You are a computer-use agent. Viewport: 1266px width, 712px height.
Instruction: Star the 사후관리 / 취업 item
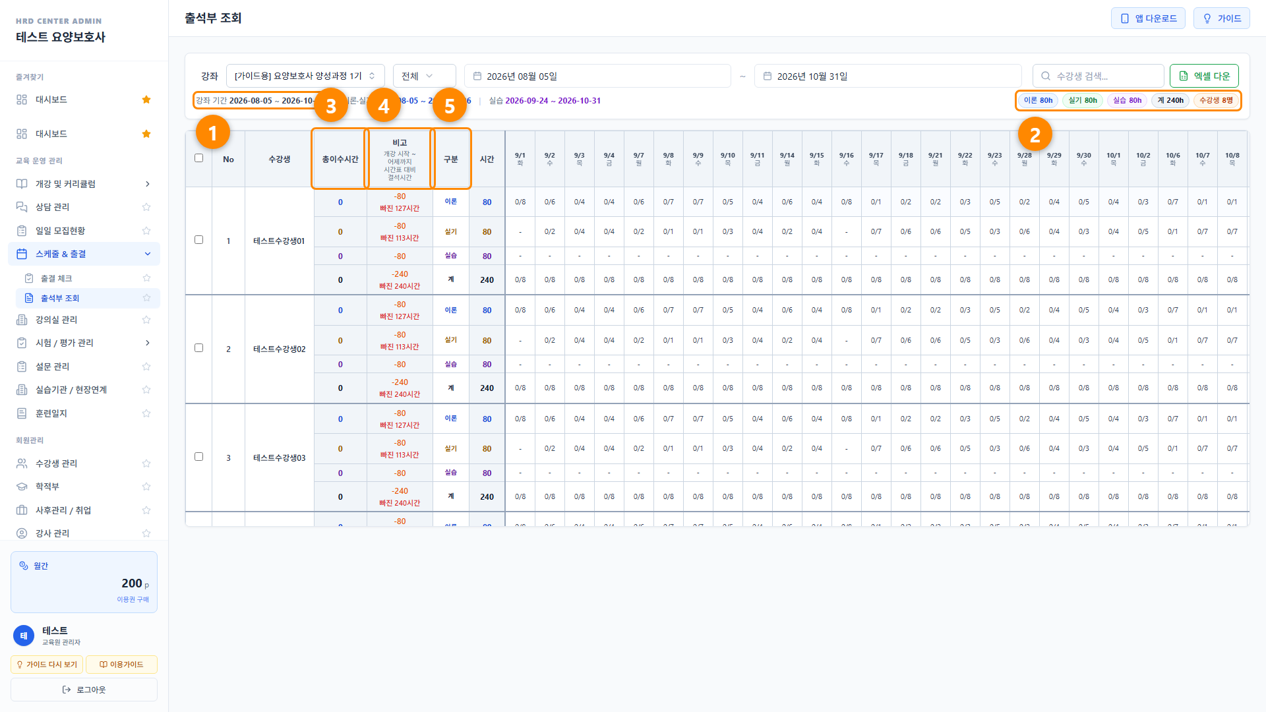click(146, 510)
